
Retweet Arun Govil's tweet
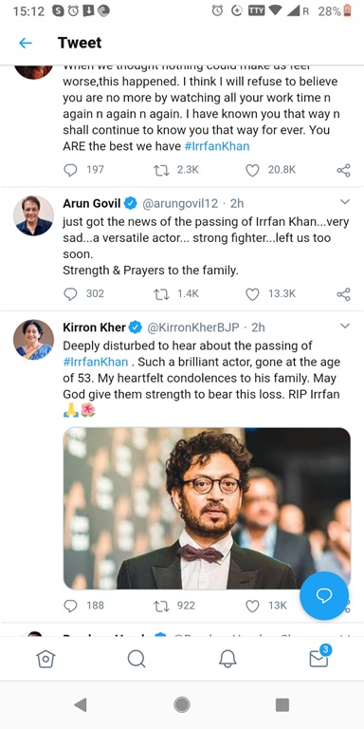pos(161,294)
